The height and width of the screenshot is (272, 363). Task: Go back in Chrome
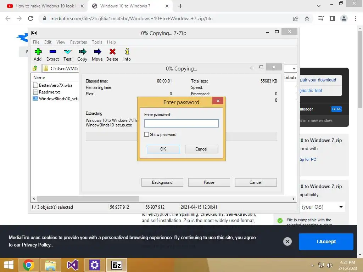[8, 18]
